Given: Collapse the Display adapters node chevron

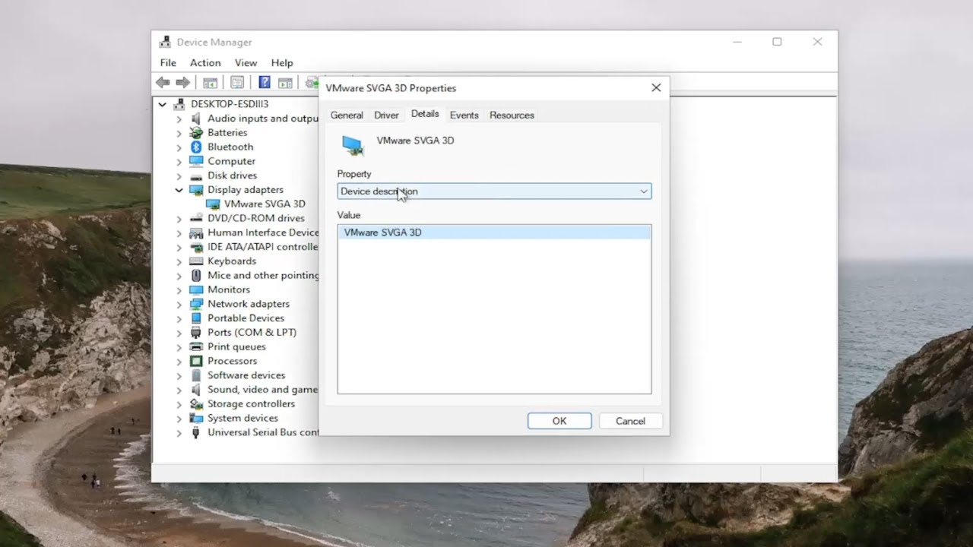Looking at the screenshot, I should (179, 190).
